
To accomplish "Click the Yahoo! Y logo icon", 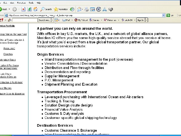I will coord(2,20).
